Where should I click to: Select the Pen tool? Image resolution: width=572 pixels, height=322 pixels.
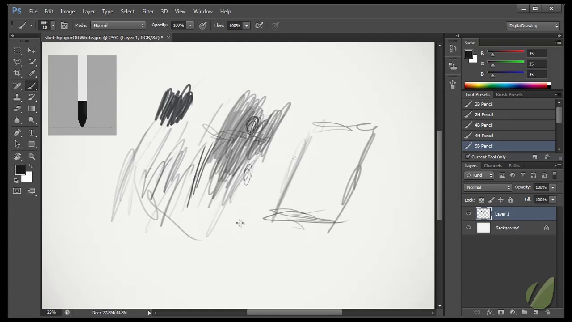click(17, 133)
